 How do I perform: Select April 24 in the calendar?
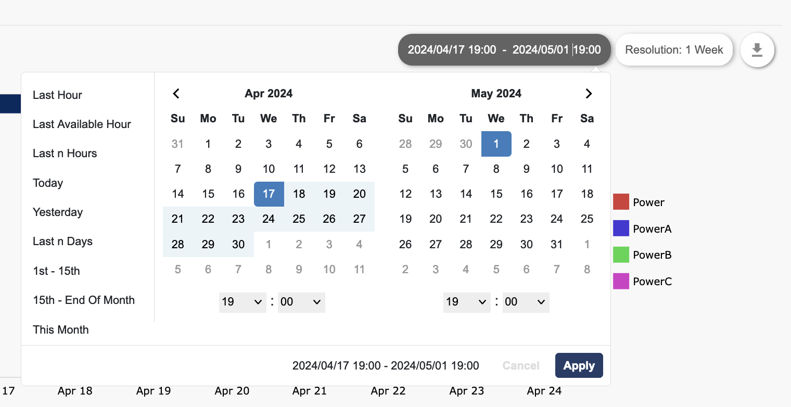[269, 219]
